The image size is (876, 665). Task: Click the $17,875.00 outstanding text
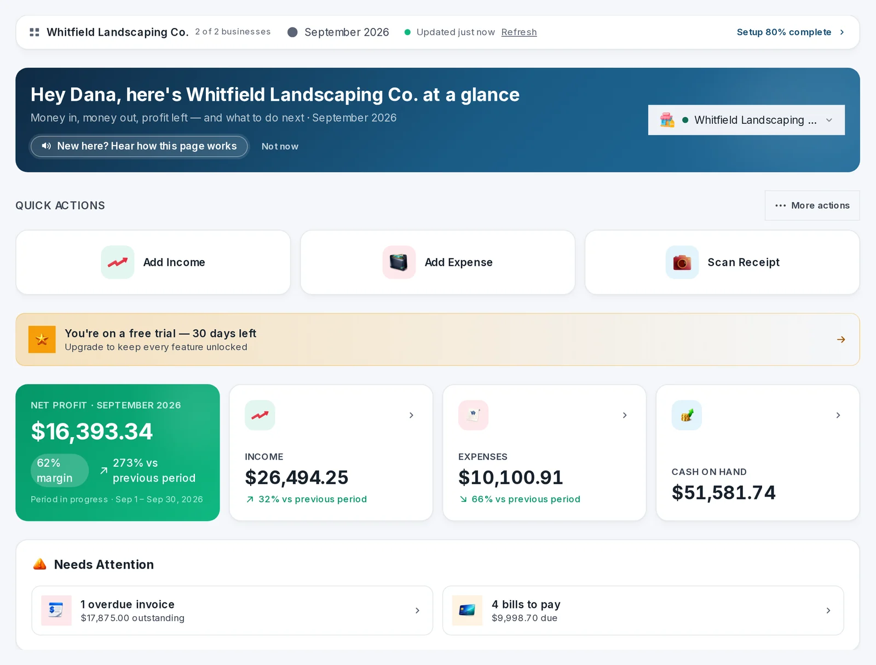132,618
